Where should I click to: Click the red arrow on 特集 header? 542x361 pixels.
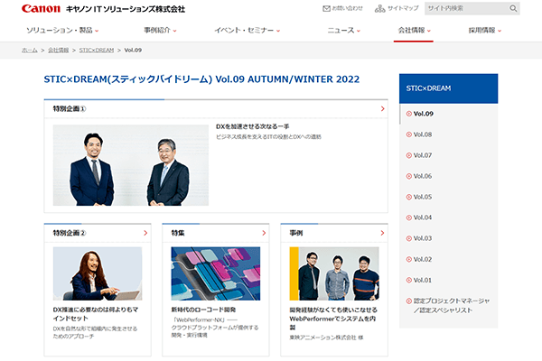coord(264,233)
